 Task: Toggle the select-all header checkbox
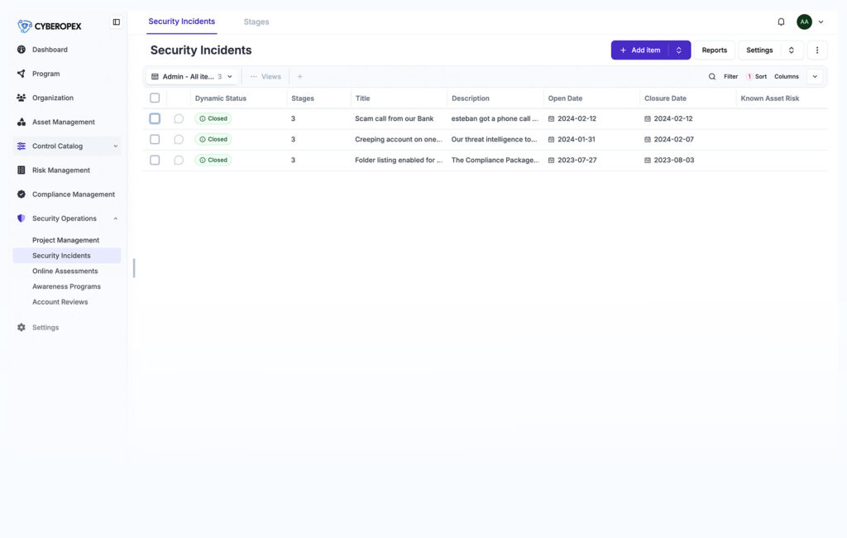(155, 98)
